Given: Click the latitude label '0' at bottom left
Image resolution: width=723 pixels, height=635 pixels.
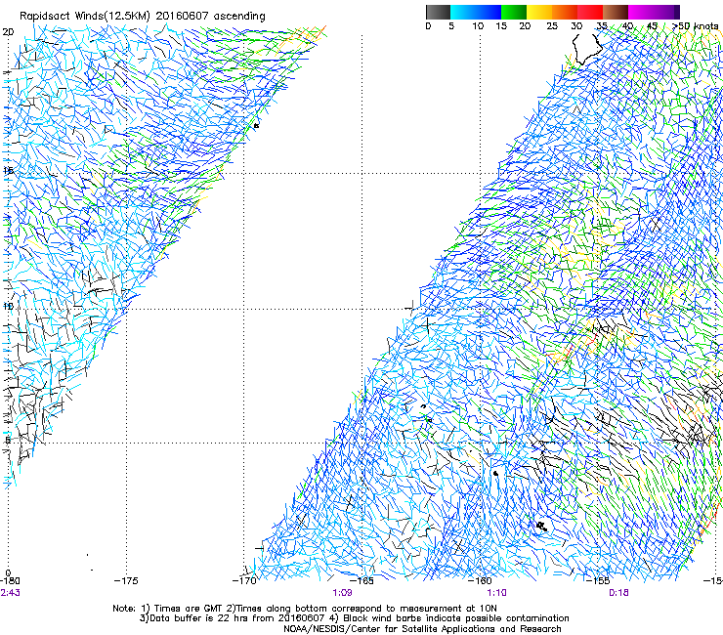Looking at the screenshot, I should [8, 573].
